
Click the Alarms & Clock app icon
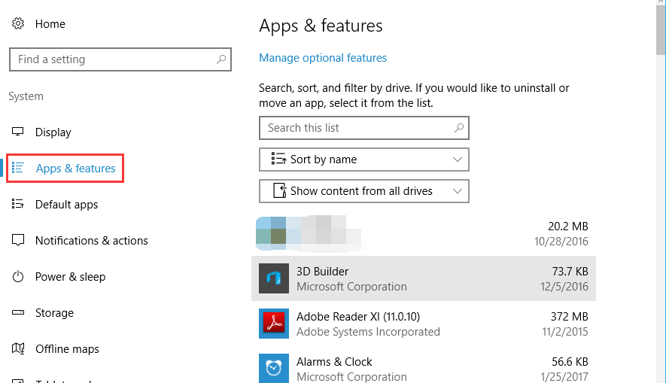coord(274,368)
